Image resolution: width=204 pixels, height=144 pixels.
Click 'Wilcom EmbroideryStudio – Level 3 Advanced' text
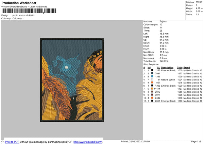pos(24,7)
